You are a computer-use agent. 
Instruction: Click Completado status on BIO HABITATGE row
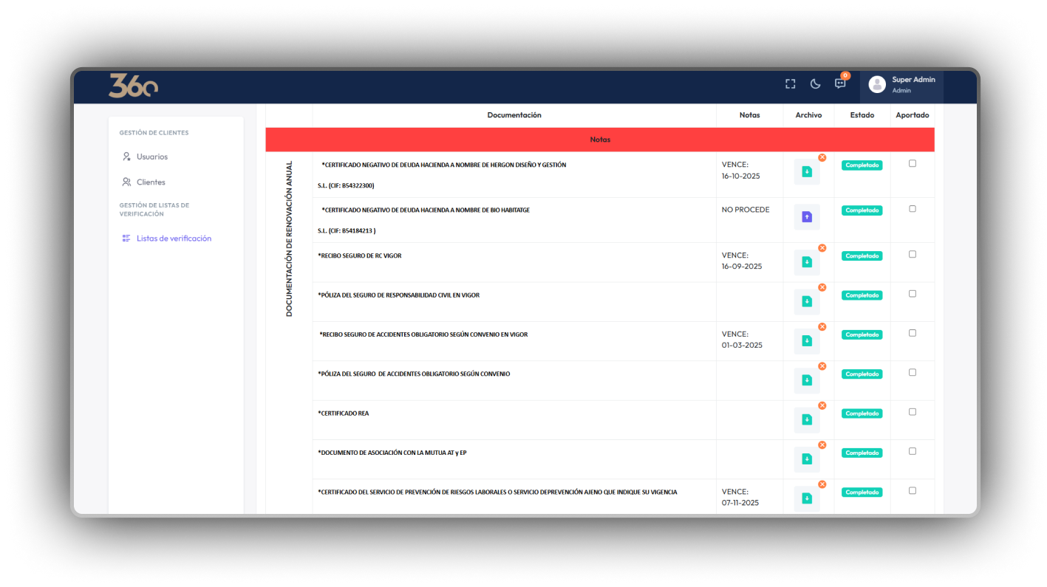coord(862,210)
